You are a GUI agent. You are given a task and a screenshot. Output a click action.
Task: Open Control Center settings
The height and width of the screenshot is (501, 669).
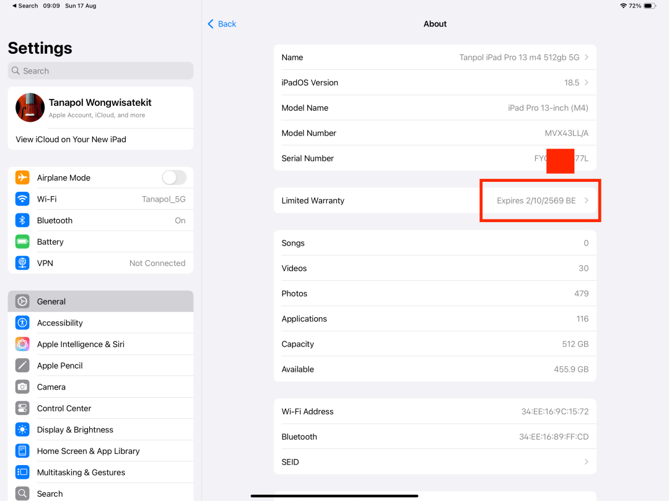[100, 408]
